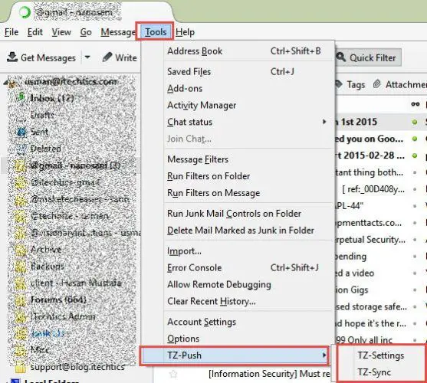Open the View menu
Viewport: 427px width, 383px height.
click(61, 32)
